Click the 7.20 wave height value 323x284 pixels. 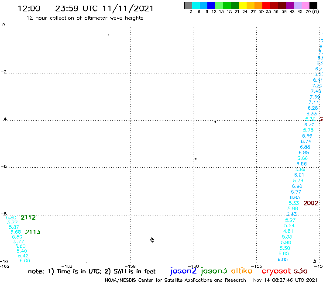[x=317, y=86]
